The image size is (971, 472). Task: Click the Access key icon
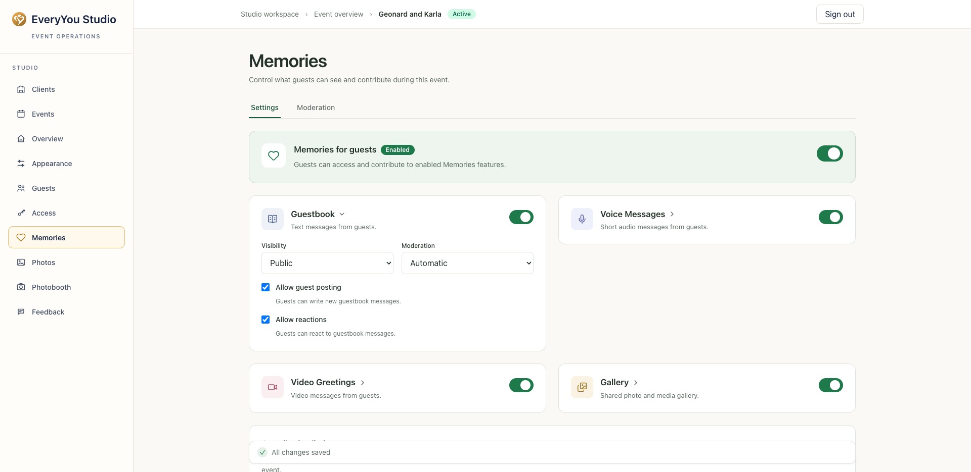[21, 213]
